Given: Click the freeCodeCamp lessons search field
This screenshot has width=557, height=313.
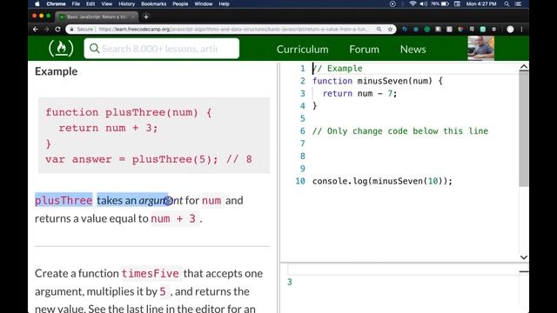Looking at the screenshot, I should pos(162,49).
